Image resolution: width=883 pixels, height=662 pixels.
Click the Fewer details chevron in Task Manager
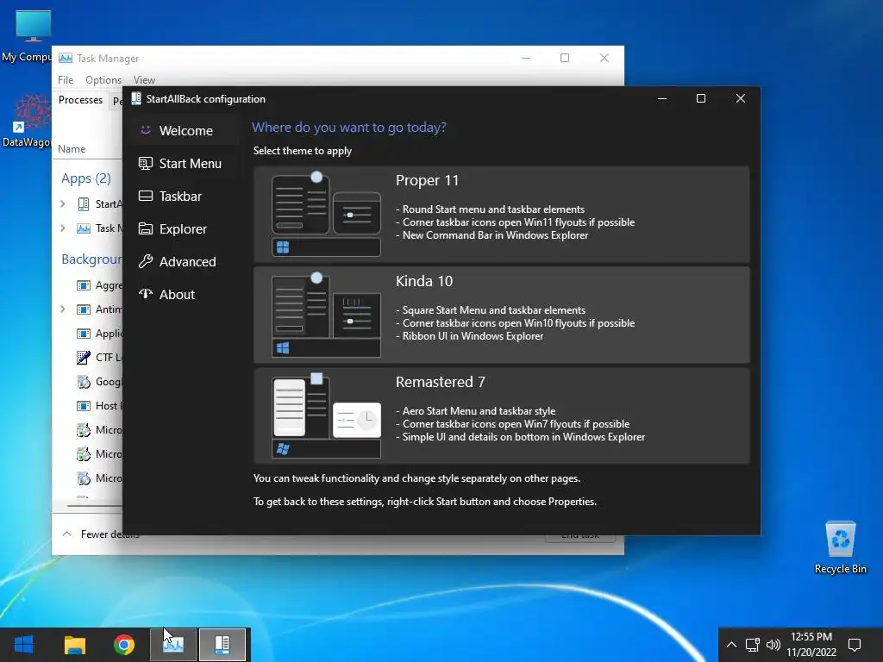click(x=66, y=534)
